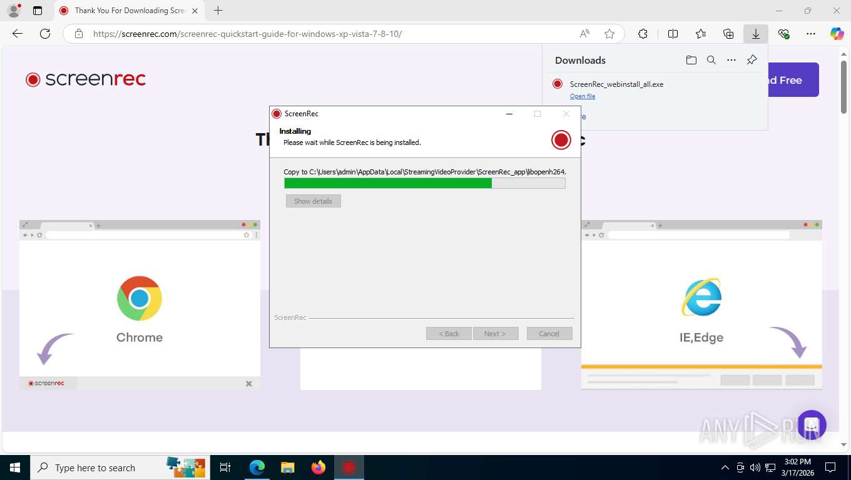Open the notification center icon

click(x=830, y=467)
